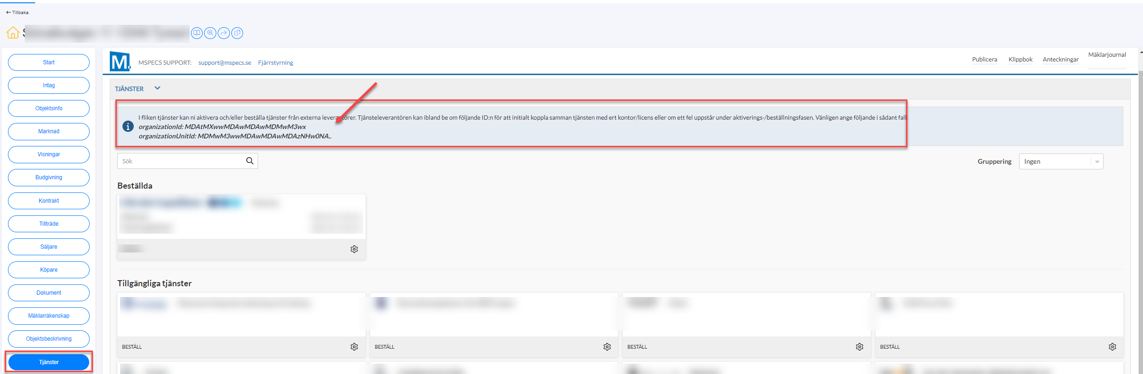Open the Intag section in the sidebar
The width and height of the screenshot is (1143, 374).
click(49, 85)
